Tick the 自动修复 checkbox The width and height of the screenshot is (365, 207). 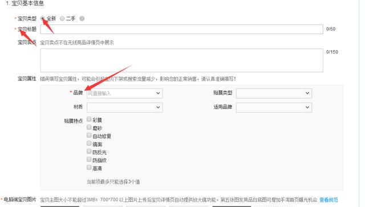pos(89,135)
